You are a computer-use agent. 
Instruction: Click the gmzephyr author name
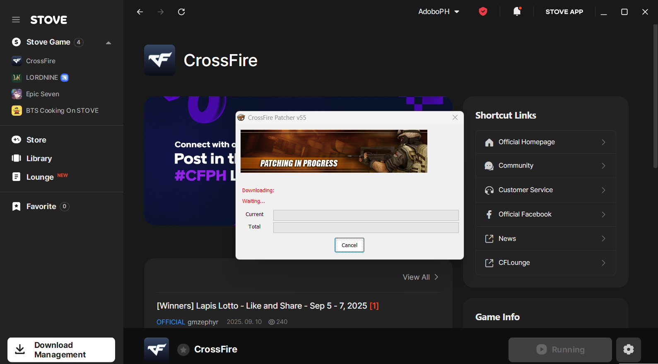click(203, 322)
